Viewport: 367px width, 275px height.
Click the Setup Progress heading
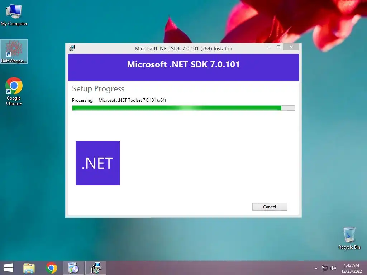[98, 89]
